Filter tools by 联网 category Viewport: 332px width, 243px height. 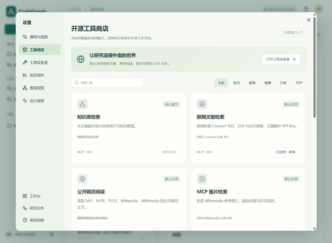(252, 83)
